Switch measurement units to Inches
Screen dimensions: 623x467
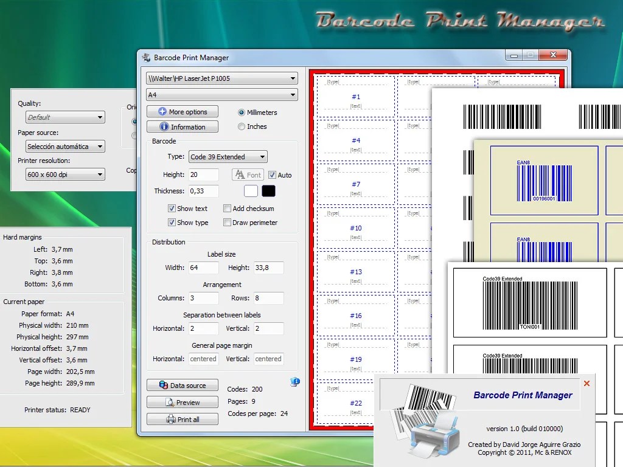(x=242, y=126)
